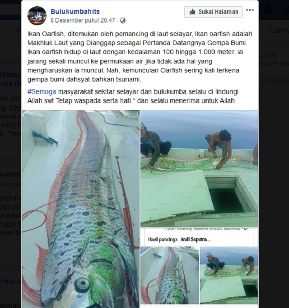Click the Hasil pancingx caption text
This screenshot has width=289, height=308.
pyautogui.click(x=163, y=240)
